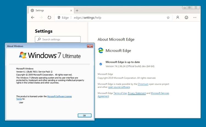206x127 pixels.
Task: Focus the Search settings field
Action: tap(58, 39)
